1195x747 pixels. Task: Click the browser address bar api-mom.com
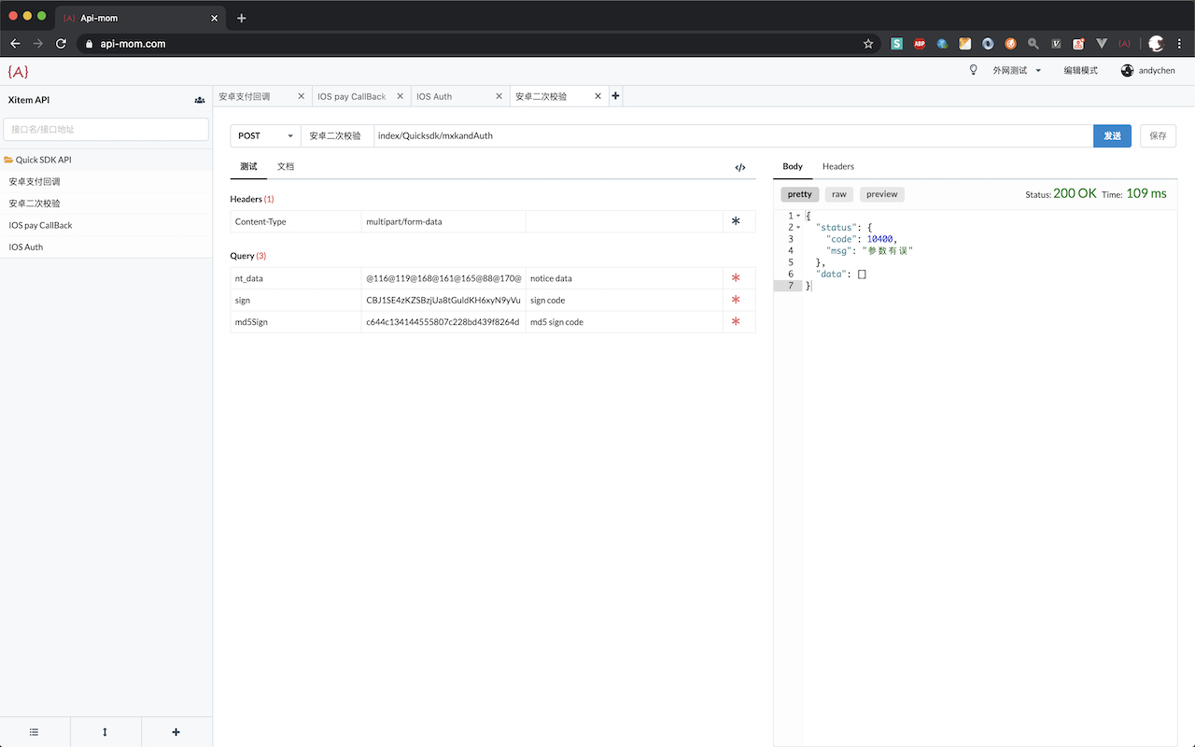[478, 44]
